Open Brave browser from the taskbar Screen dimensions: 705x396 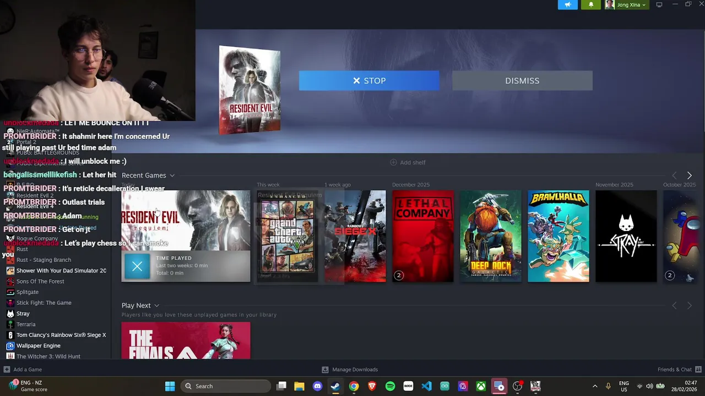pyautogui.click(x=372, y=386)
